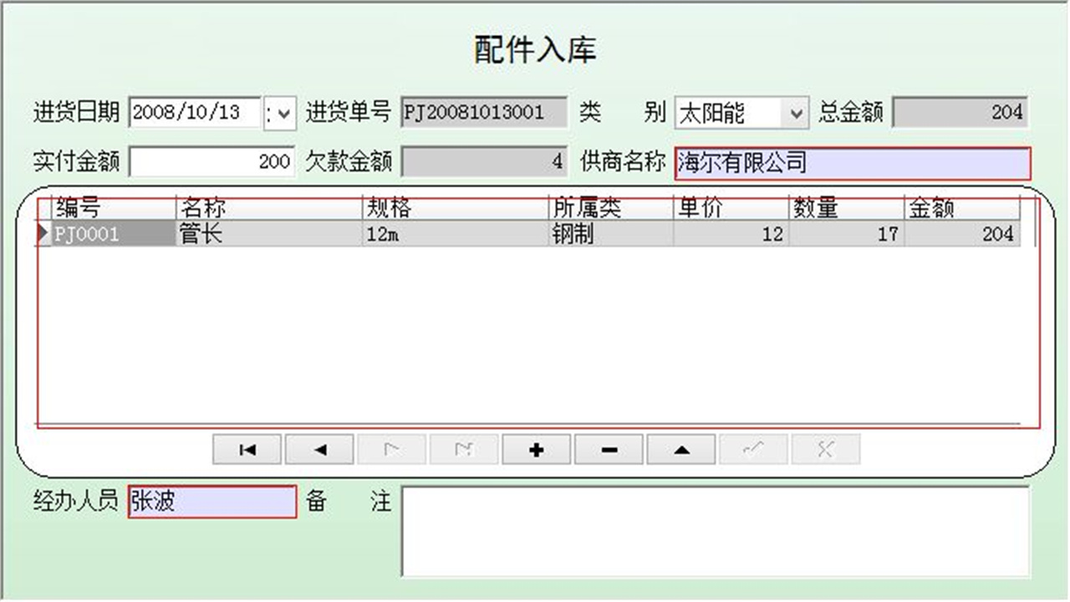Click the 单价 cell showing 12
This screenshot has width=1070, height=602.
[x=727, y=234]
